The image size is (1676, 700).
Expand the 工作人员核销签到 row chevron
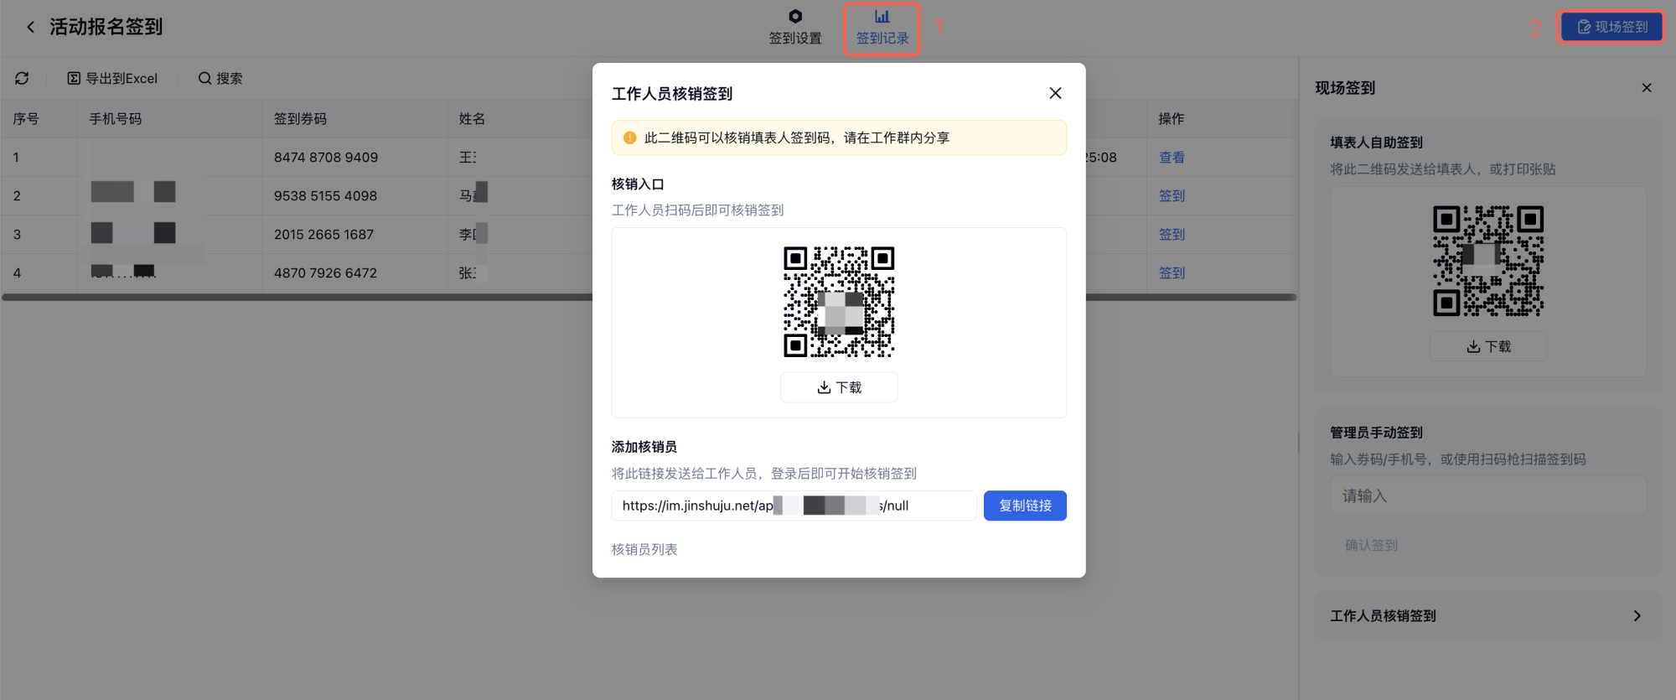[x=1637, y=615]
